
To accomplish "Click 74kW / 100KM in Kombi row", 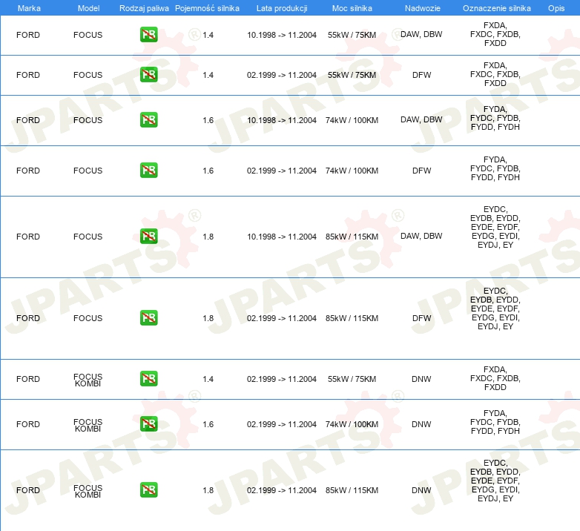I will click(x=352, y=424).
